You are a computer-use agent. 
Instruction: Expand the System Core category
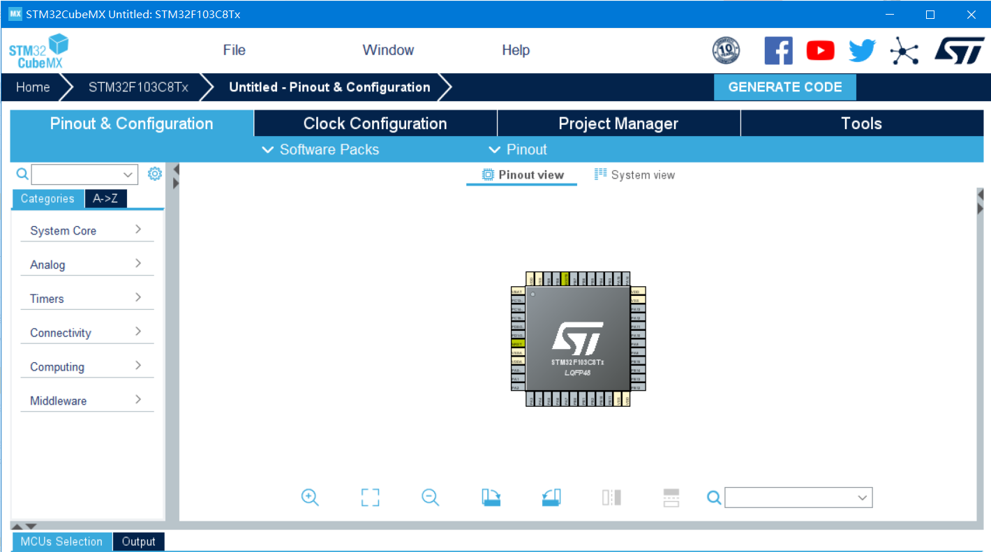(63, 230)
